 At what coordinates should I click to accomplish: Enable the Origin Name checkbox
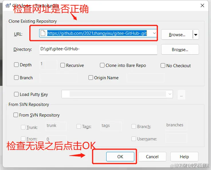coord(90,78)
